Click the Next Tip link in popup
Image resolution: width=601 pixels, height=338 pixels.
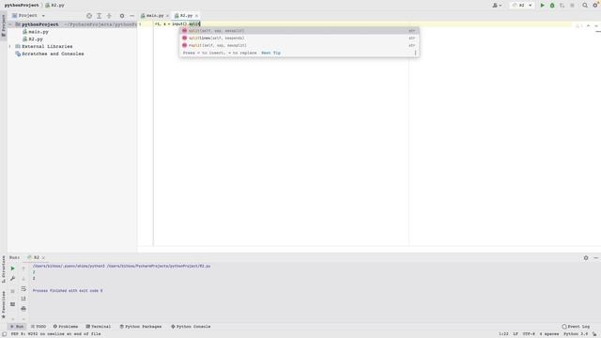[x=271, y=53]
